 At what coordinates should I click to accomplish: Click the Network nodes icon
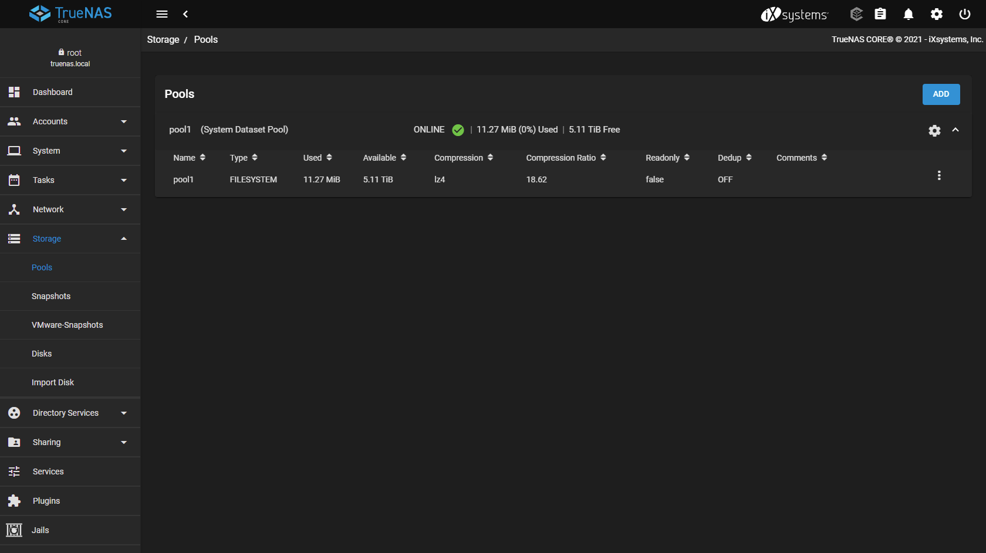(14, 209)
